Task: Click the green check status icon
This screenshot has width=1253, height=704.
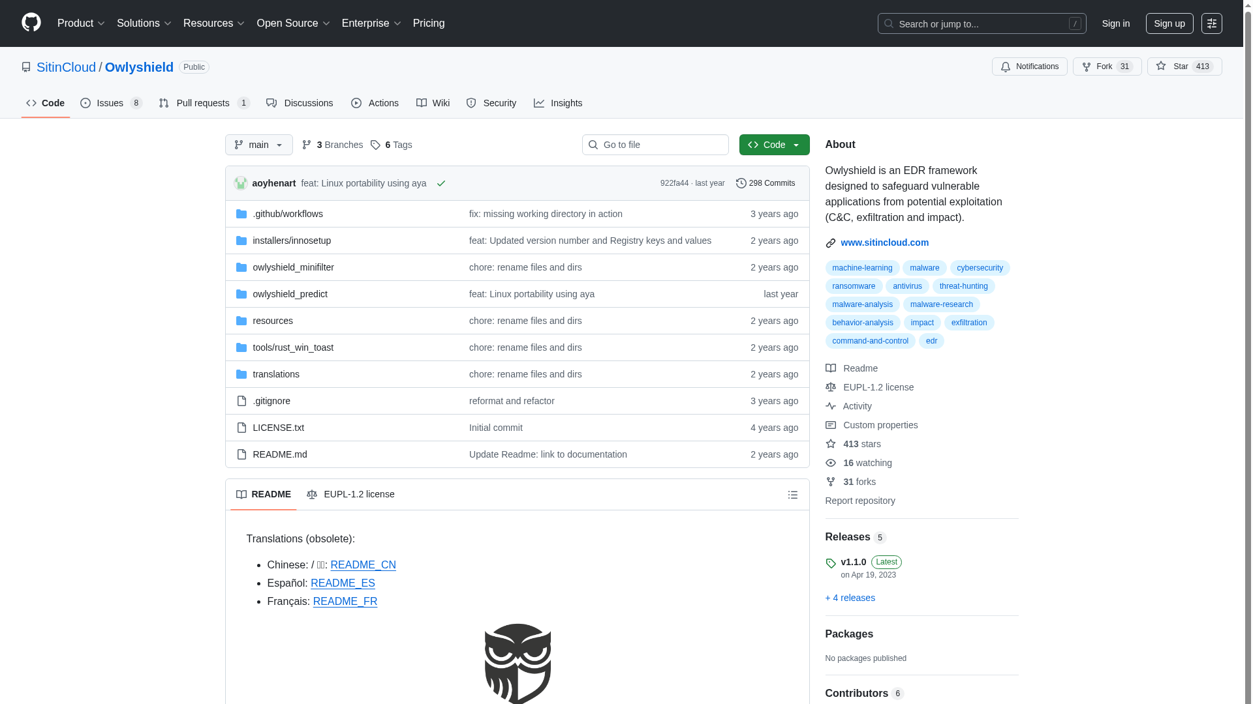Action: click(x=441, y=184)
